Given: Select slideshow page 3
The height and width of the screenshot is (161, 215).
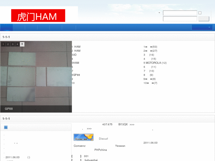Looking at the screenshot, I should (13, 44).
